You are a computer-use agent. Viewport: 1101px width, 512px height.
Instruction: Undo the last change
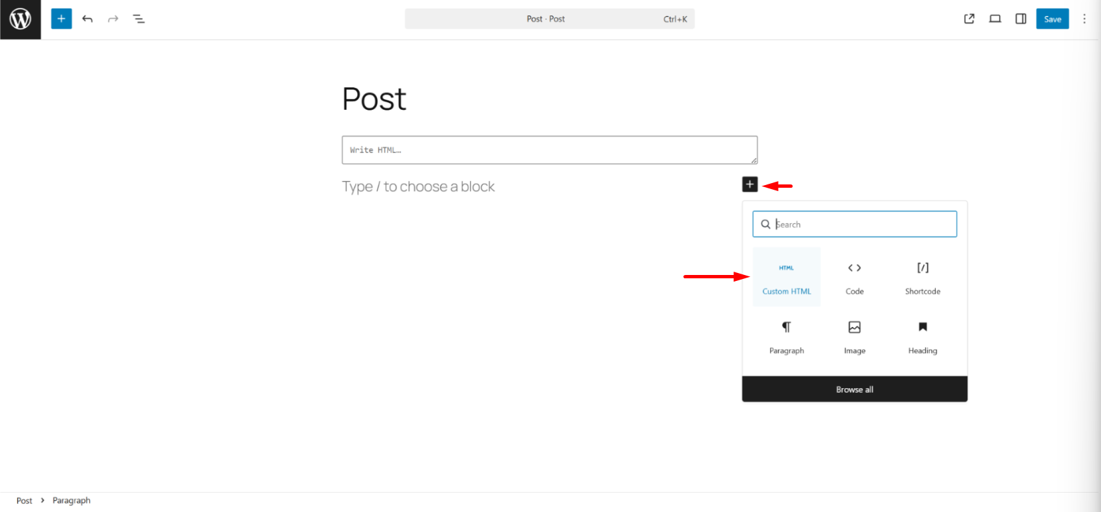coord(87,19)
